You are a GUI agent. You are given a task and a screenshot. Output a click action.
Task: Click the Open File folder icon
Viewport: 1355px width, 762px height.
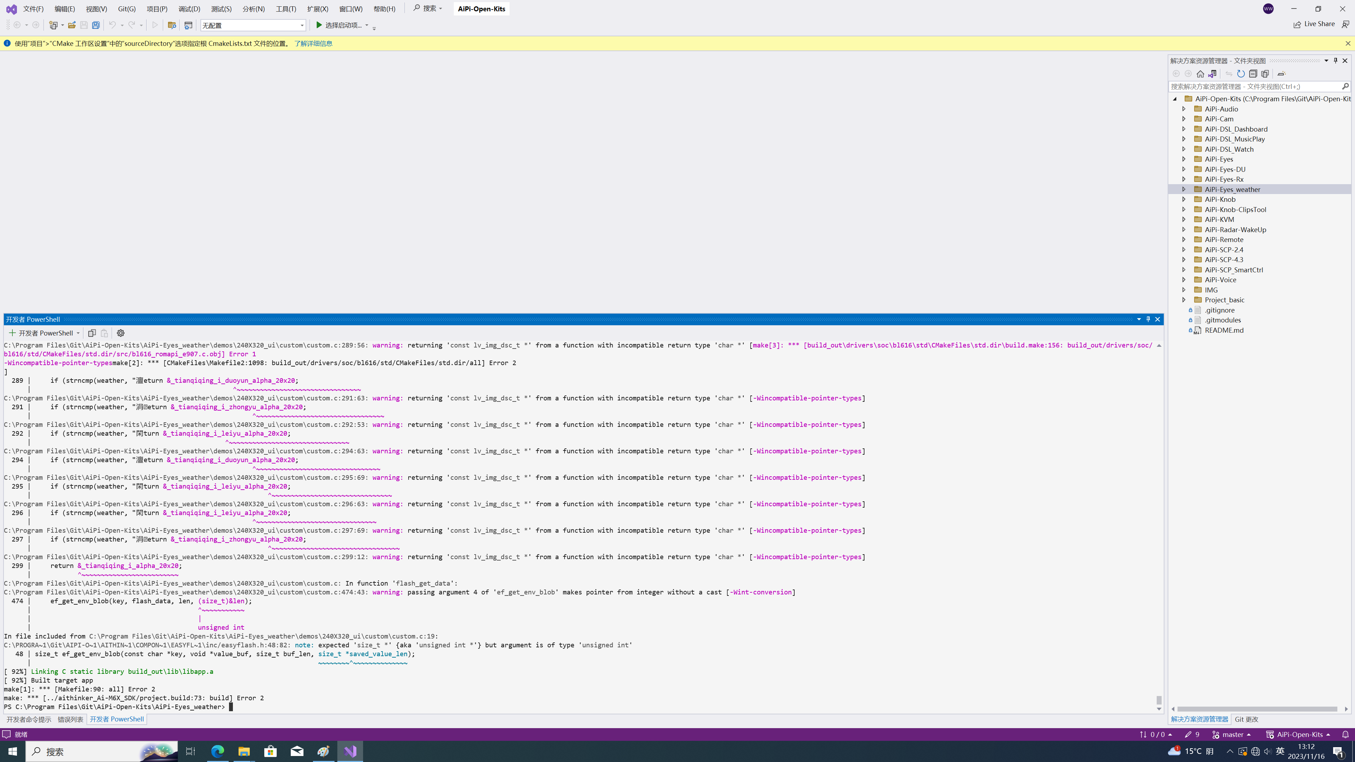coord(72,25)
